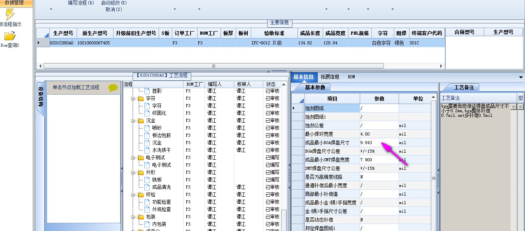
Task: Open the tab overflow dropdown arrow beside BOM
Action: [521, 78]
